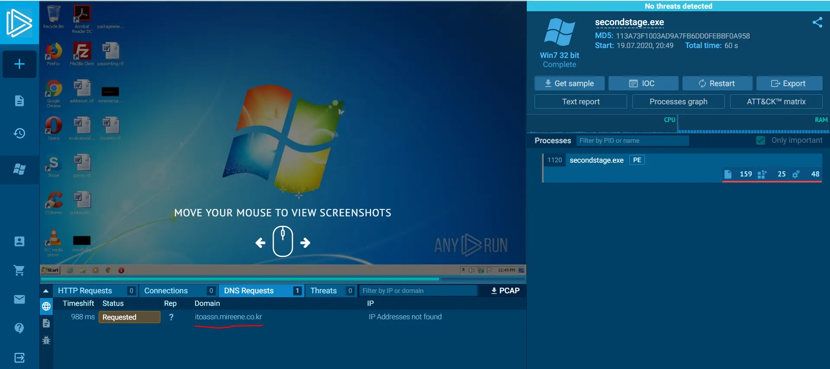Click the inmulti.jpg desktop icon
Screen dimensions: 830x369
82,243
